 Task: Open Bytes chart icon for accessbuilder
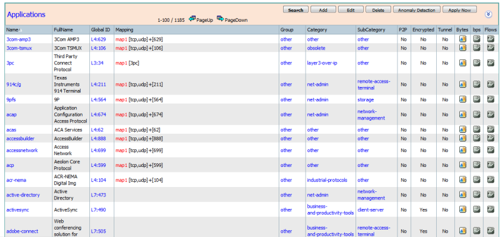(462, 138)
